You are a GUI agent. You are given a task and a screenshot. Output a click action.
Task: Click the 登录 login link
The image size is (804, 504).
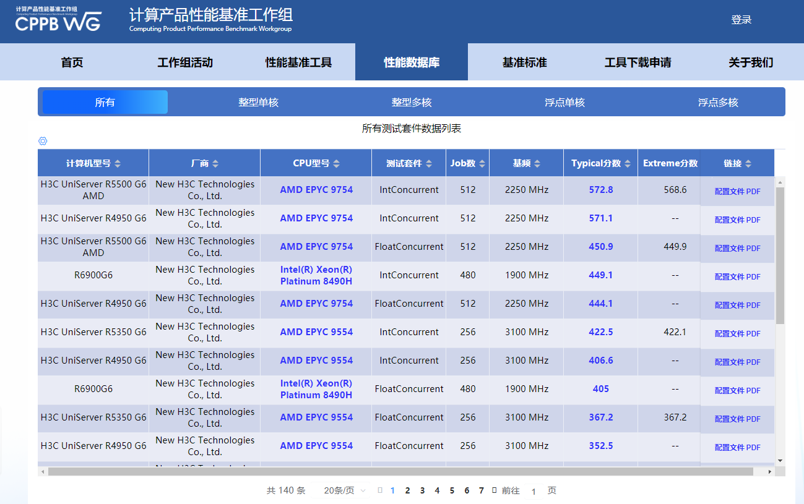click(x=741, y=20)
